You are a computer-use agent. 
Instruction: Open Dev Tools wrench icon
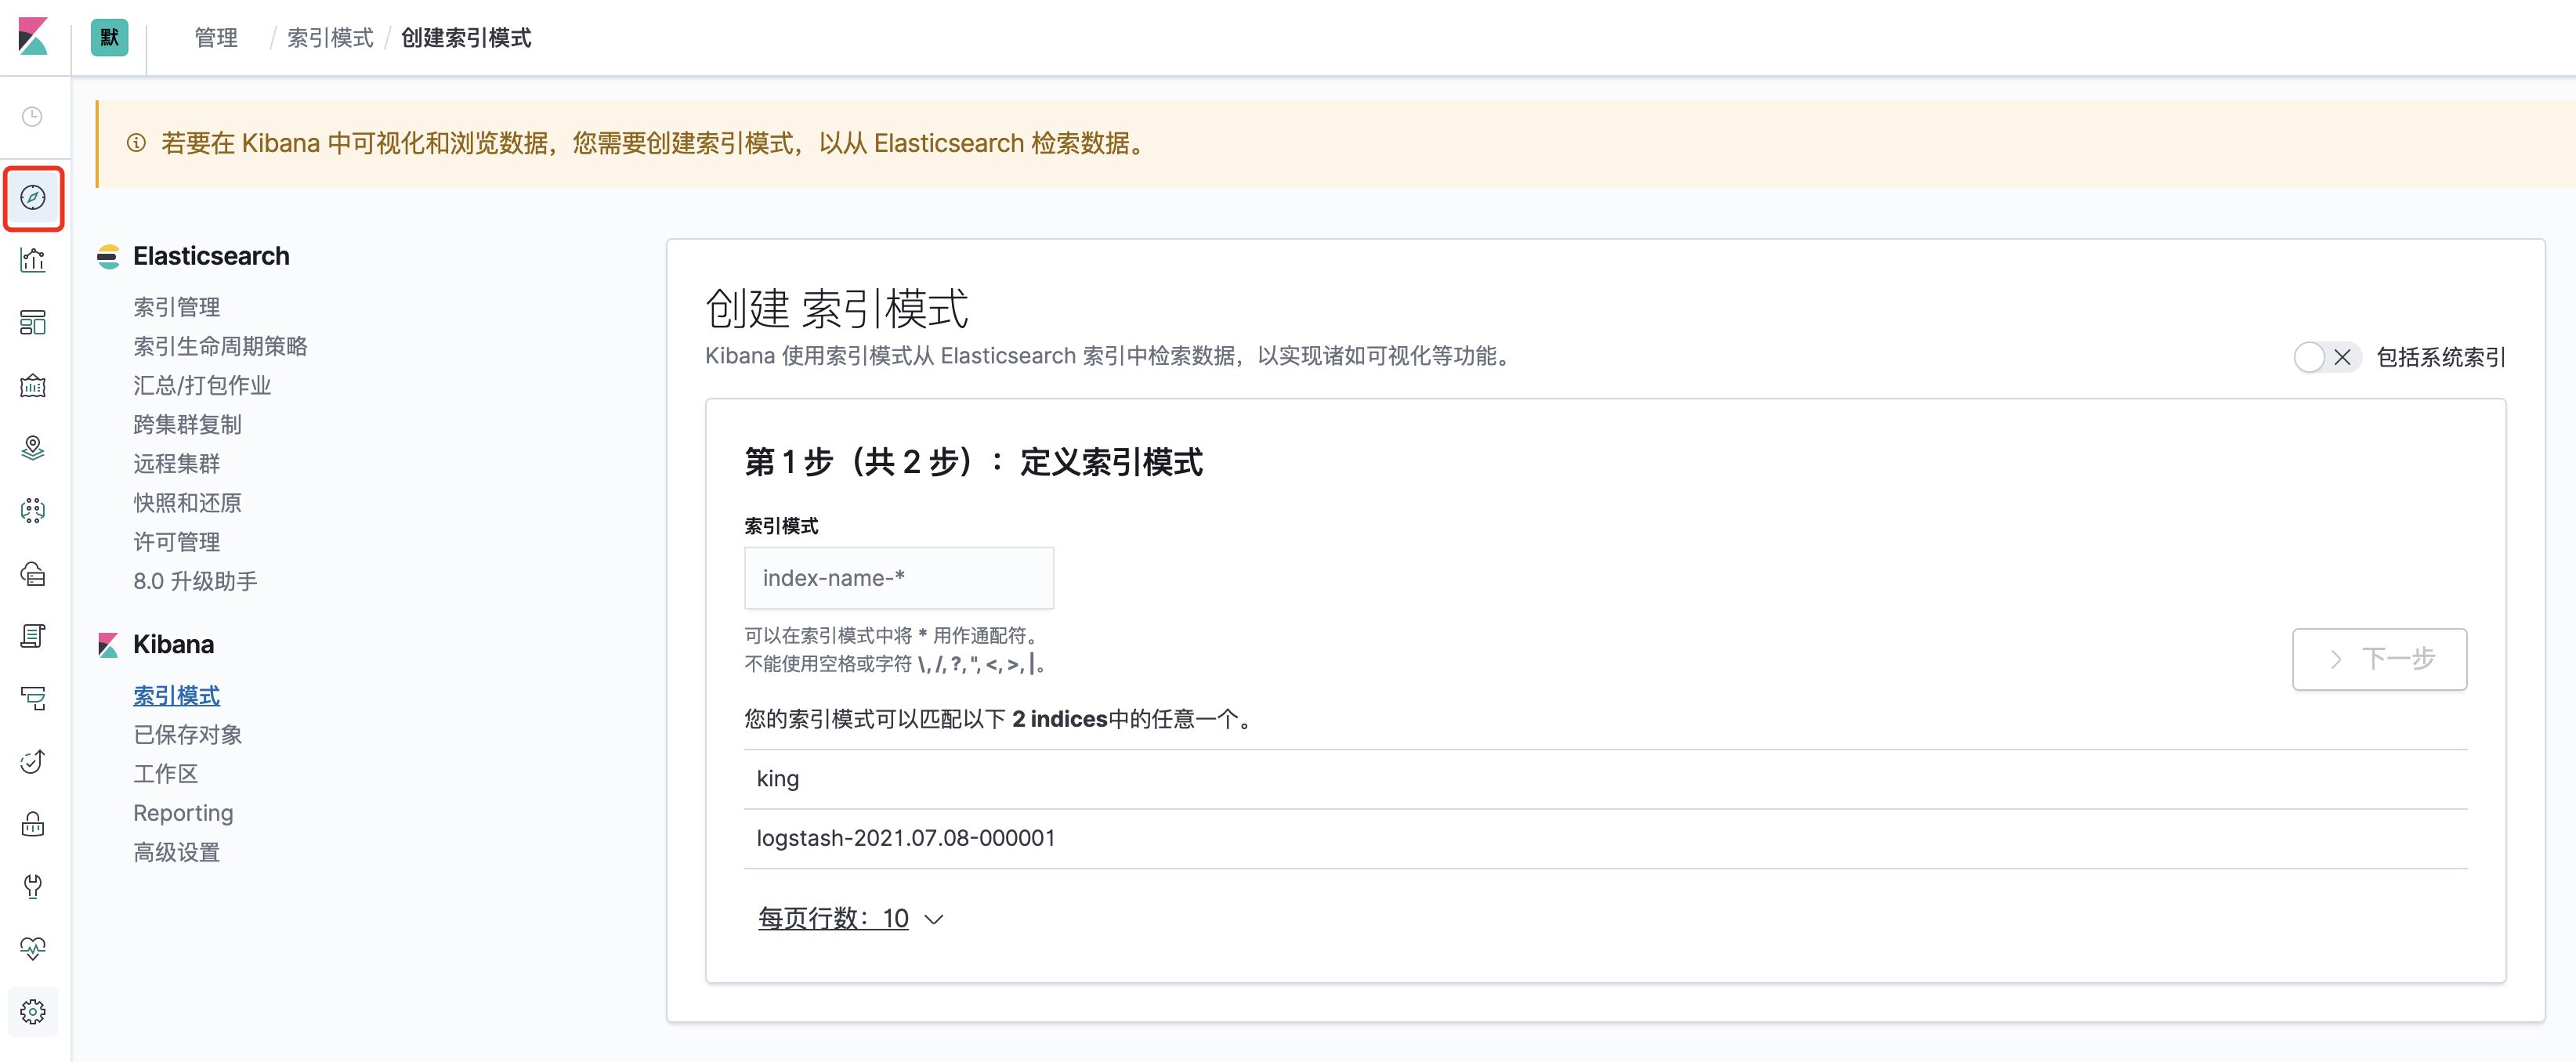33,886
